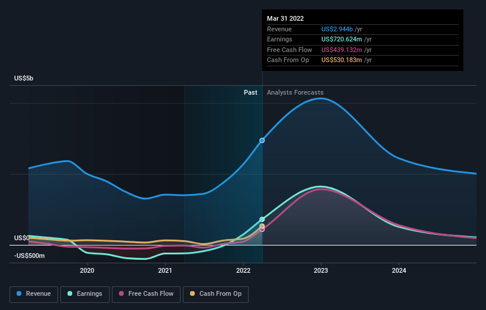This screenshot has width=486, height=310.
Task: Click the US$720.624m earnings value
Action: [342, 39]
